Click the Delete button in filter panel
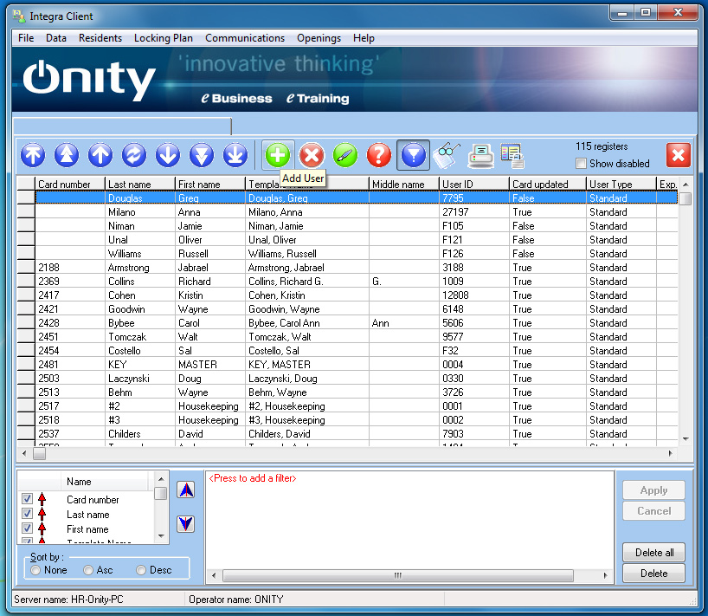The image size is (708, 616). pyautogui.click(x=653, y=573)
